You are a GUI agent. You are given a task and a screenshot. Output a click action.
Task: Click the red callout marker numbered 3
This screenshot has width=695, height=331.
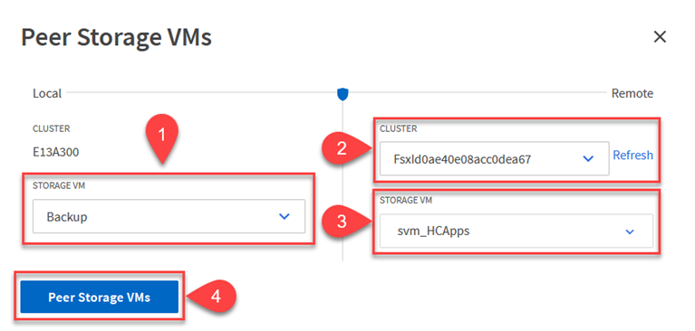[x=341, y=222]
